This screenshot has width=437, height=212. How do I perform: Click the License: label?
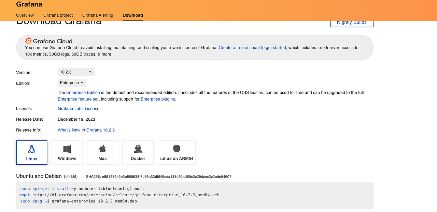(x=24, y=109)
